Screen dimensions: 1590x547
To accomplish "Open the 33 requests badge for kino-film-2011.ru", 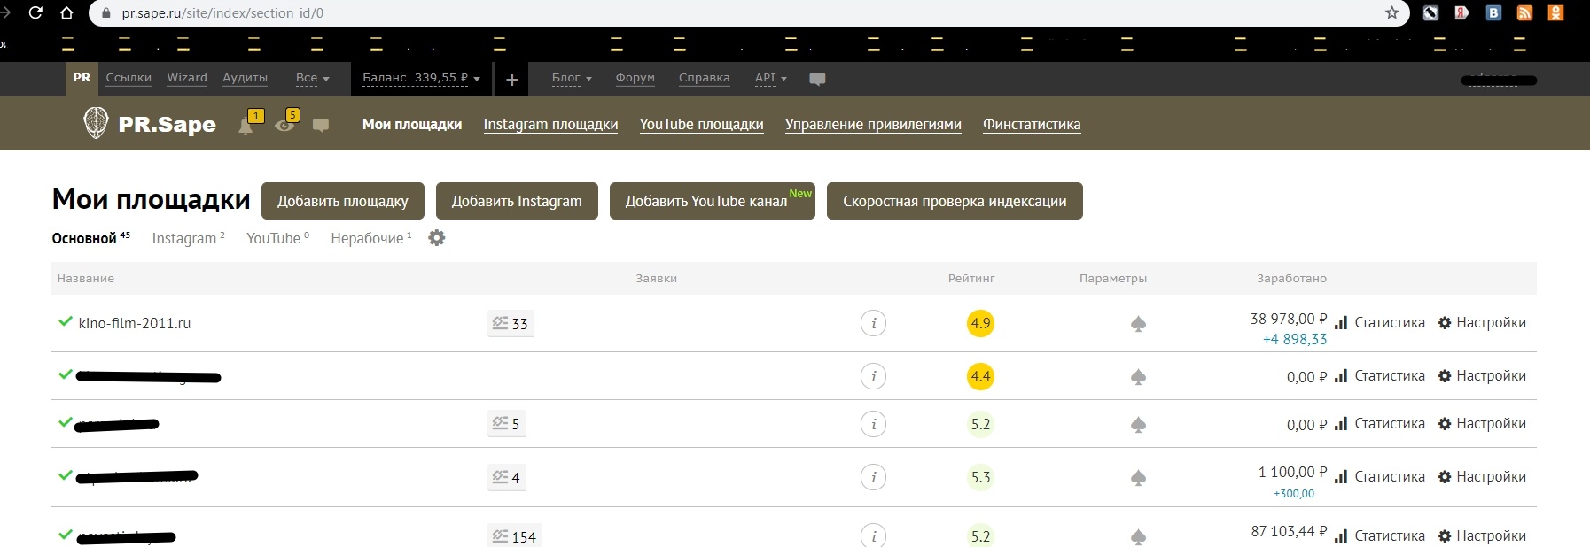I will coord(511,324).
